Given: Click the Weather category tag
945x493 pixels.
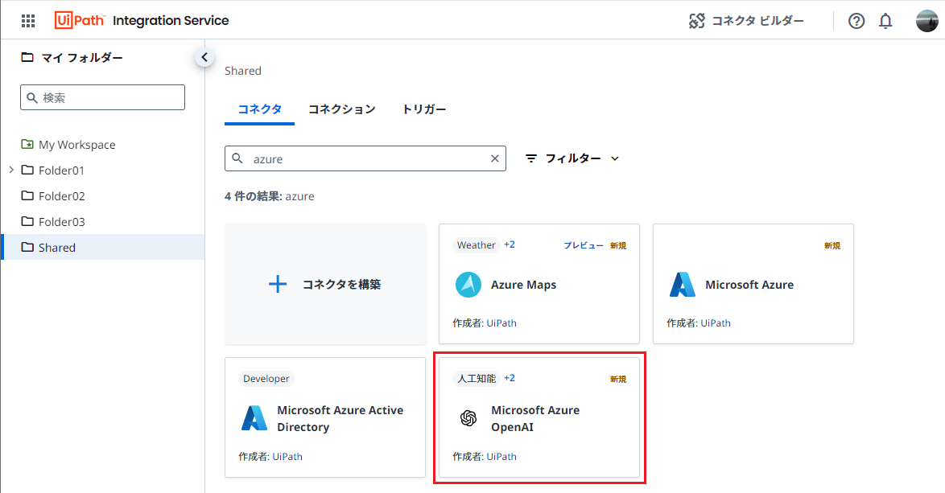Looking at the screenshot, I should pos(476,245).
